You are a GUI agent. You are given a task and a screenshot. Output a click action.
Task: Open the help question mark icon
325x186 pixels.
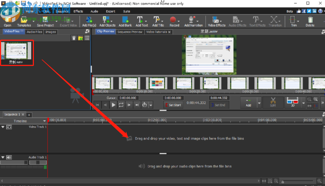[x=320, y=11]
